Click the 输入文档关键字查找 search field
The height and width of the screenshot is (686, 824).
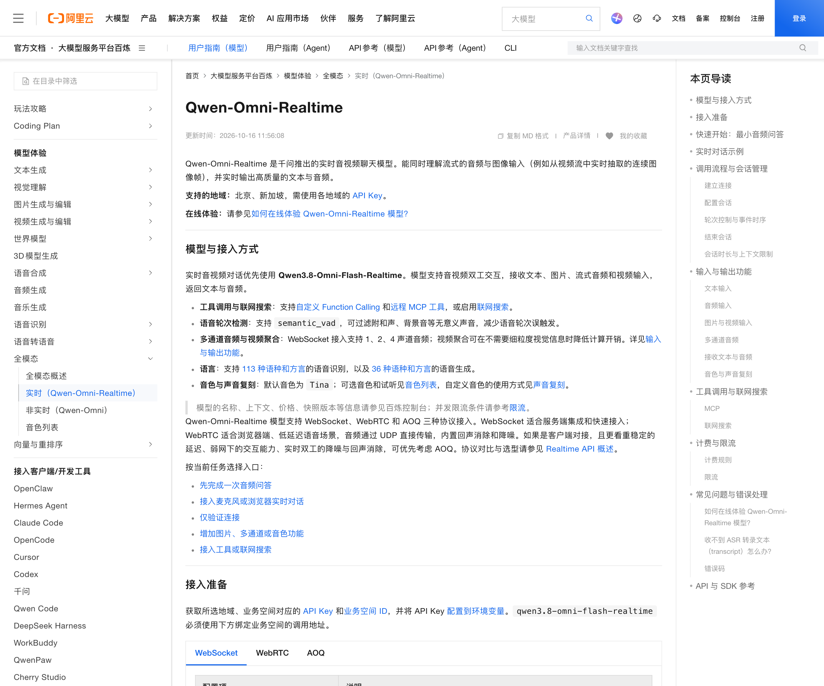(x=692, y=48)
